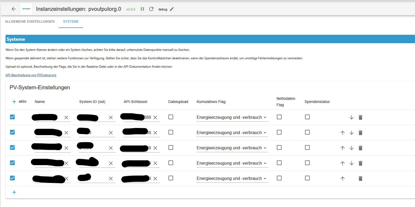Open Kumulatives Flag dropdown in last row
This screenshot has height=207, width=415.
pyautogui.click(x=232, y=179)
